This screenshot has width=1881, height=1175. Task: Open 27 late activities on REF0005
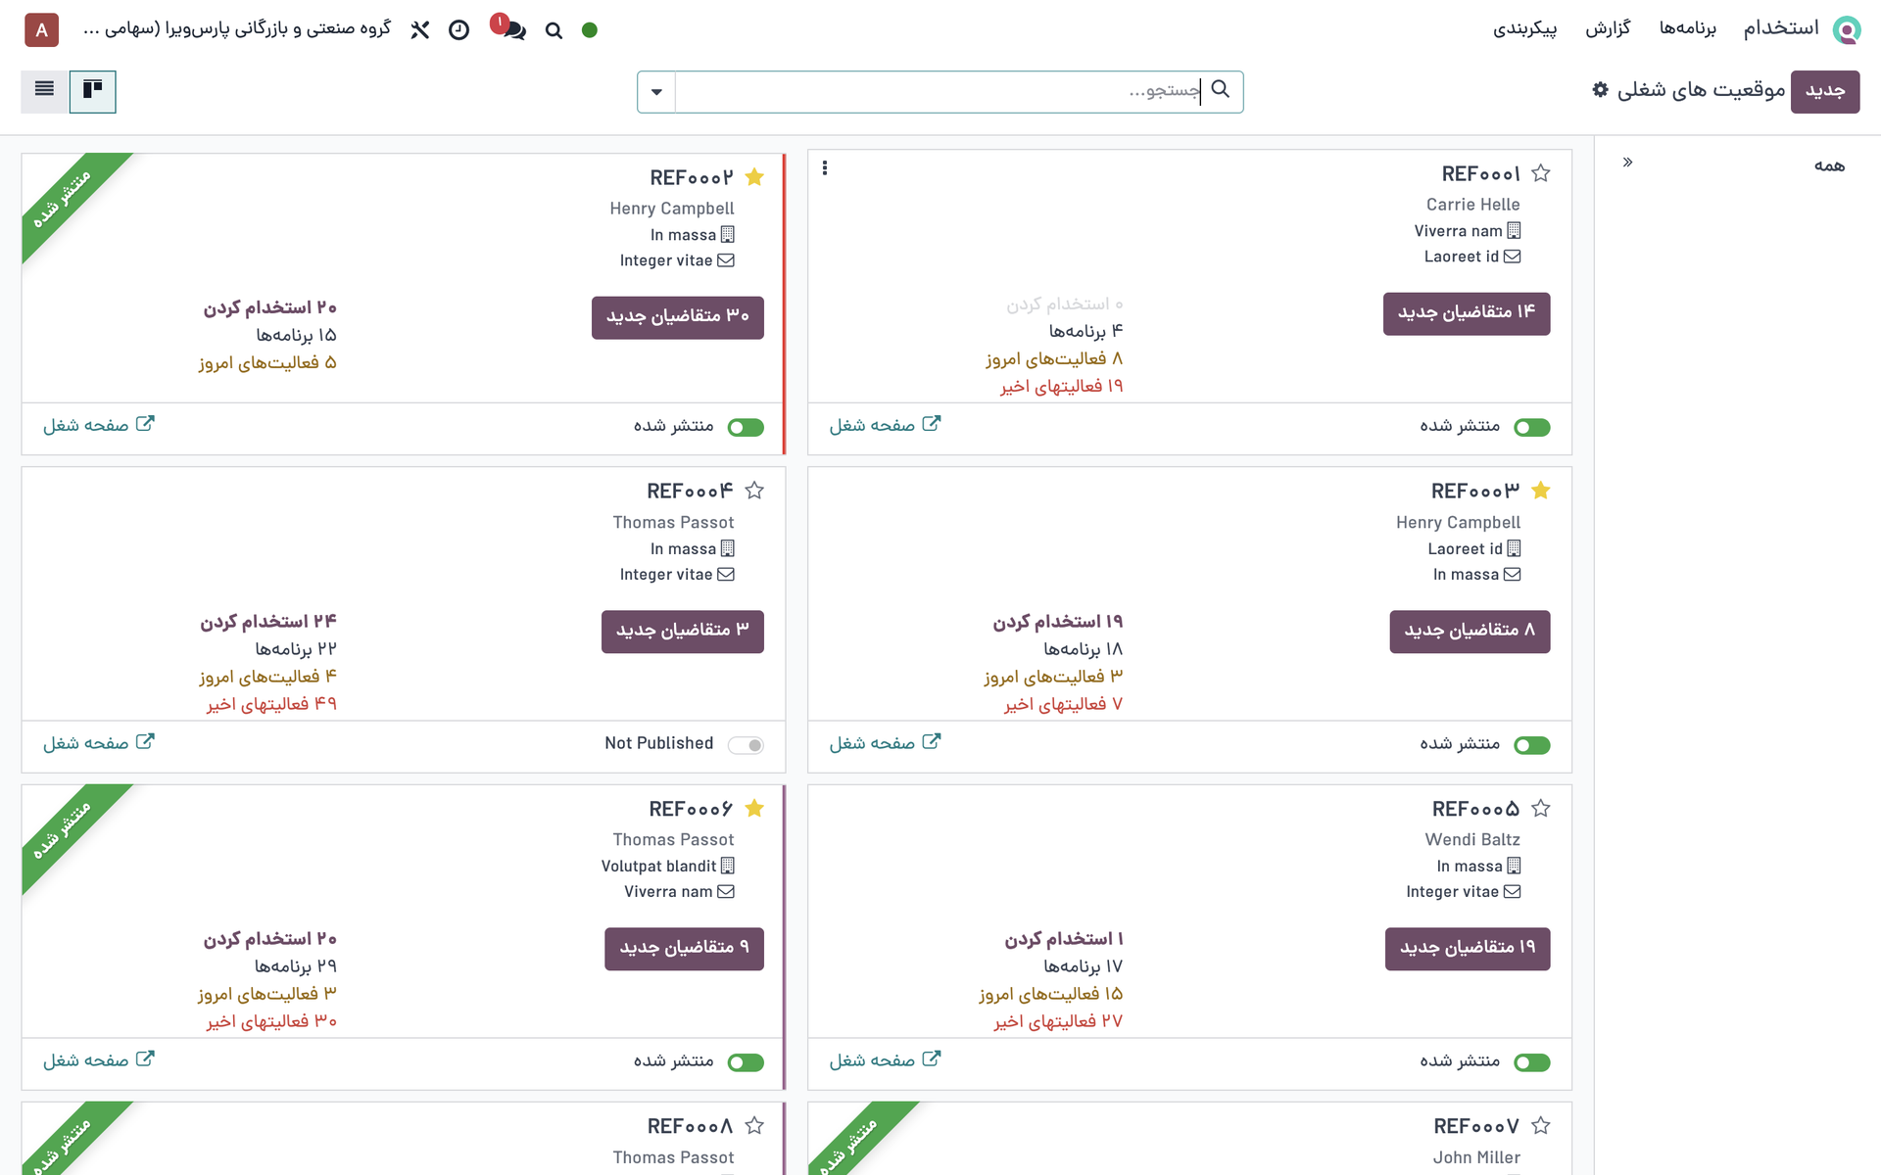(1058, 1021)
